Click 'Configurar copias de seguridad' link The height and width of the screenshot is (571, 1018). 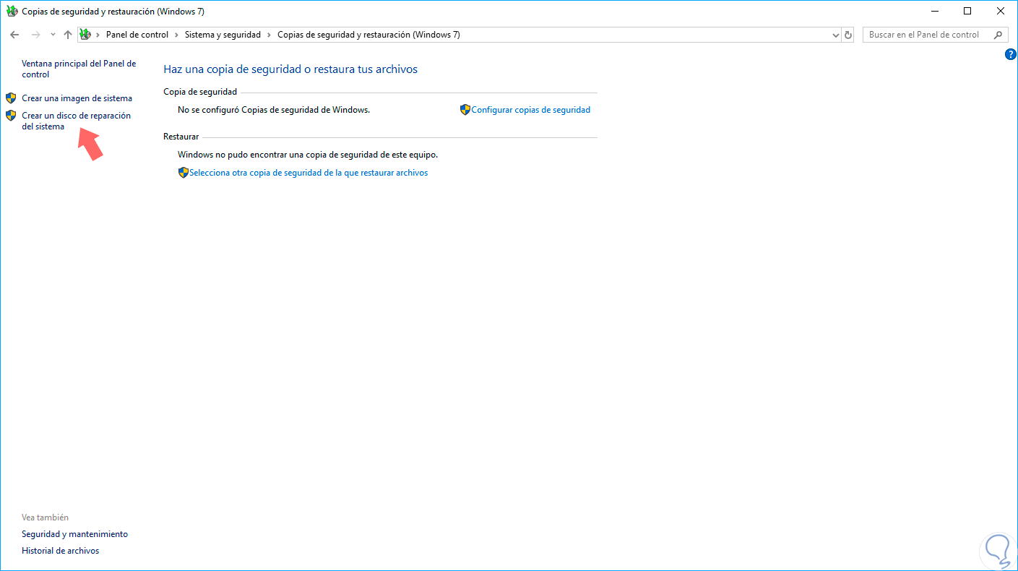[x=530, y=110]
